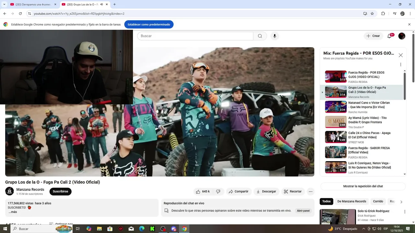Image resolution: width=415 pixels, height=233 pixels.
Task: Open Manzana Records channel avatar
Action: (9, 191)
